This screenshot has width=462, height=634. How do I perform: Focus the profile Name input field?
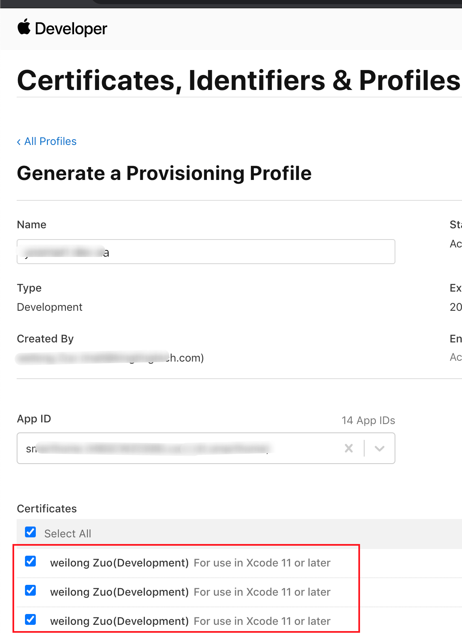[x=206, y=252]
